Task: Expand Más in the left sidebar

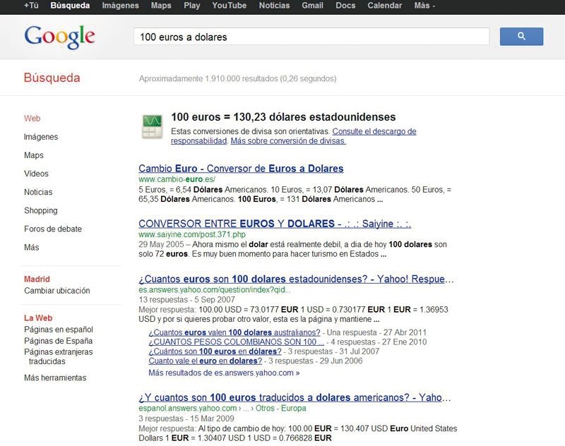Action: coord(31,247)
